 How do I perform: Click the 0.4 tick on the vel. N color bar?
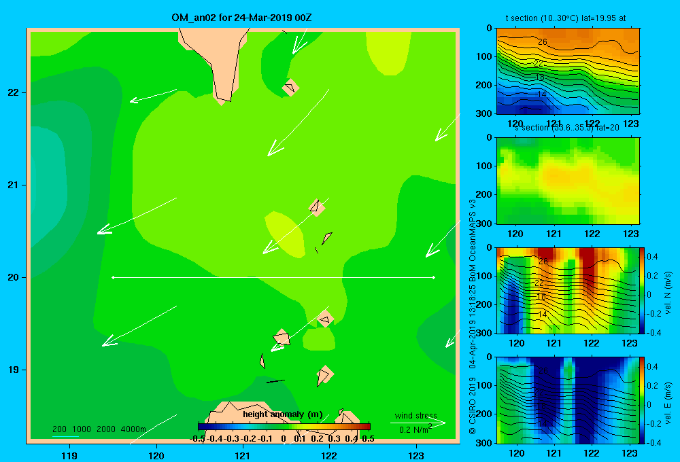(x=652, y=257)
